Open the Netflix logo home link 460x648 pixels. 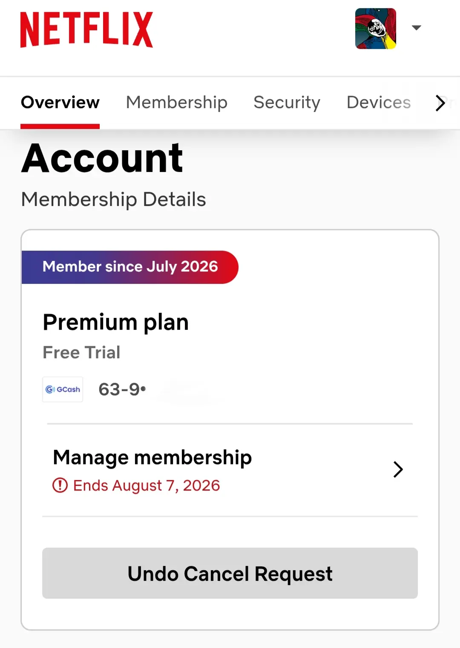click(86, 29)
